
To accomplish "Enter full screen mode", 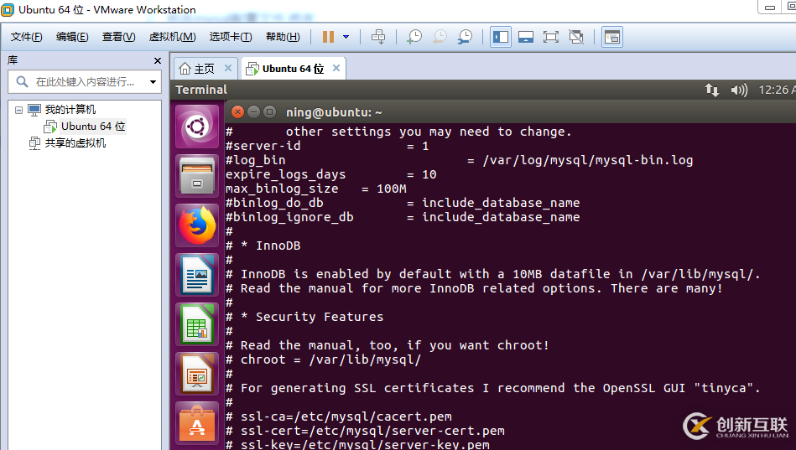I will 551,37.
